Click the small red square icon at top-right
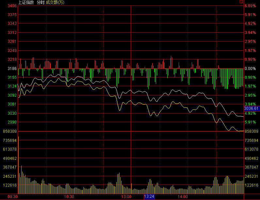 click(241, 2)
